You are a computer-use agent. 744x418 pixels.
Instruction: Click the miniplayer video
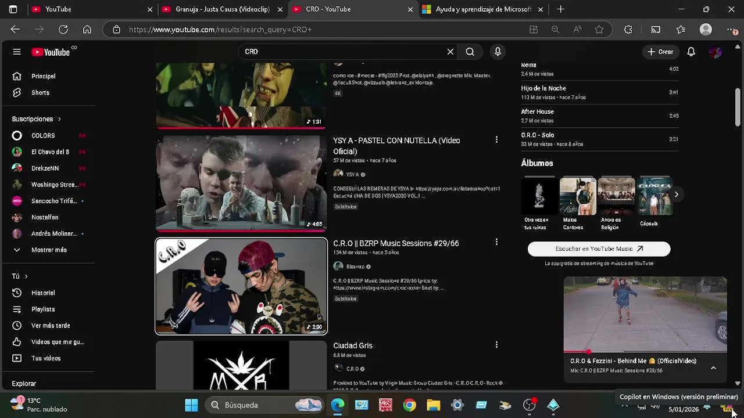645,314
